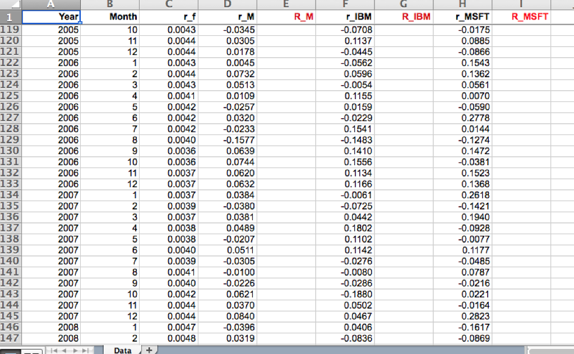Click the r_f value 0.0047 in row 146
574x354 pixels.
point(182,327)
